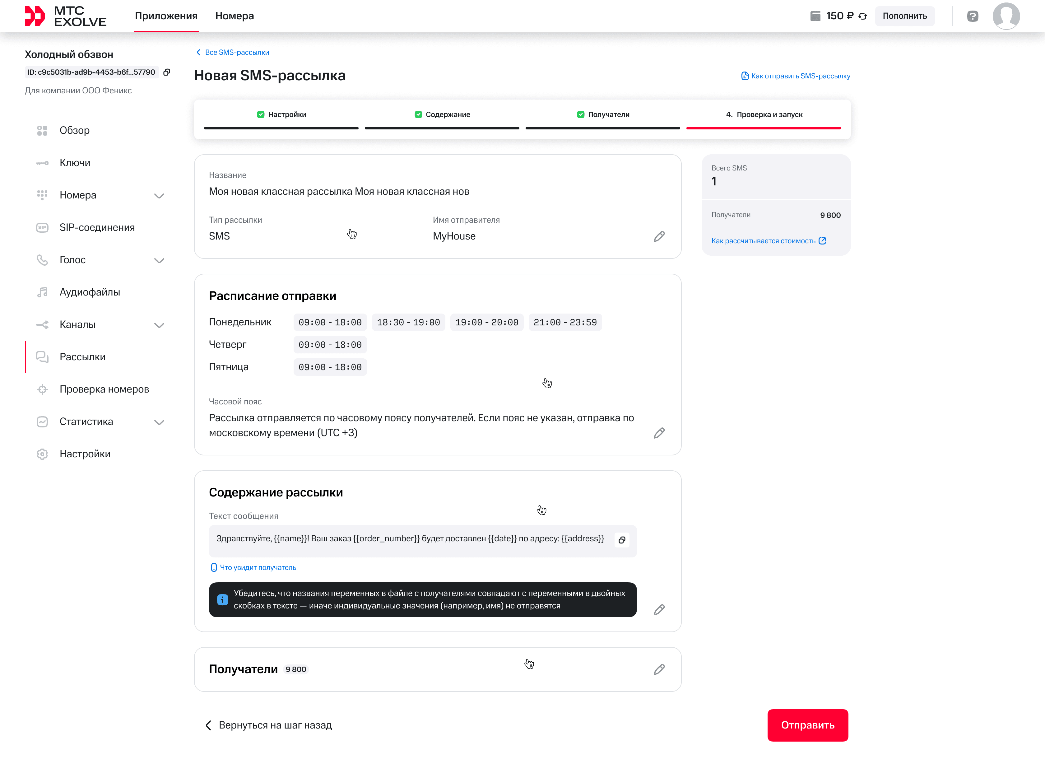Edit the recipients list with pencil icon
Screen dimensions: 1045x759
(x=659, y=669)
